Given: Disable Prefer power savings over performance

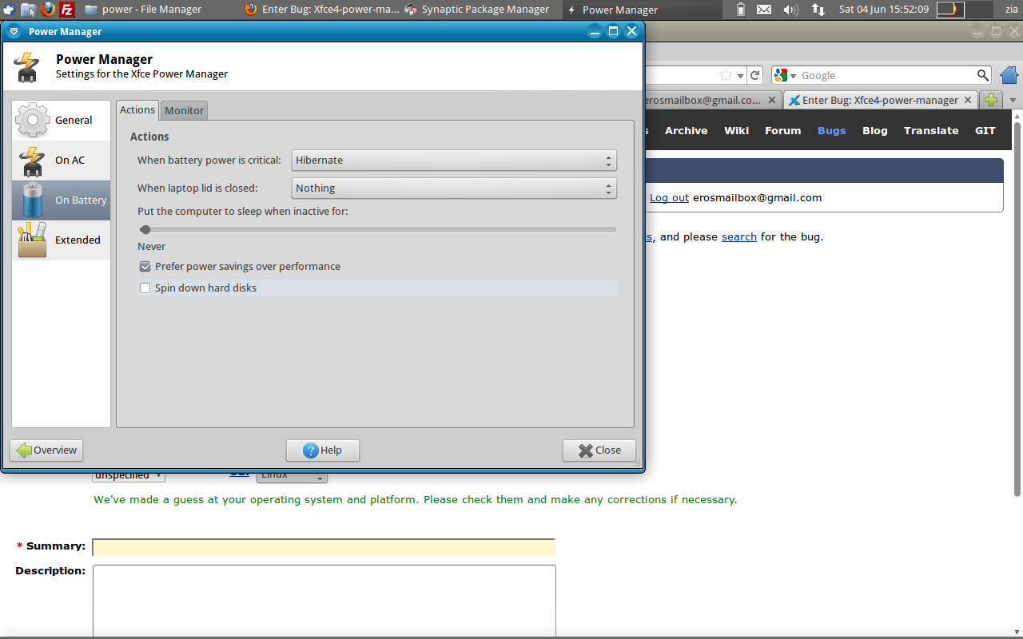Looking at the screenshot, I should (x=145, y=267).
